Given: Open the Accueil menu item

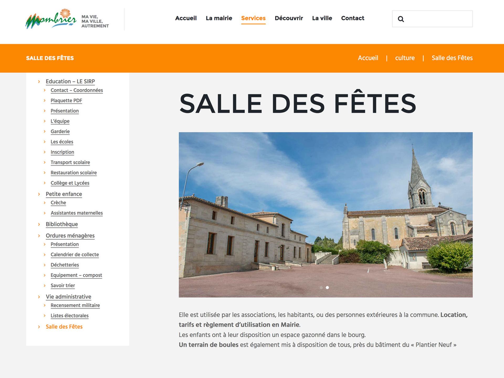Looking at the screenshot, I should (x=186, y=18).
